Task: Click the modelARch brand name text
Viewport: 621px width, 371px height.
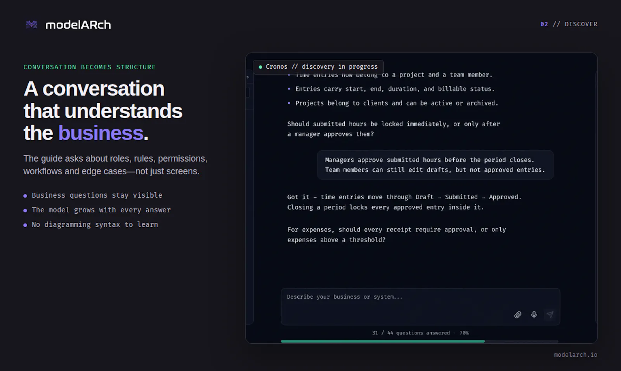Action: 78,25
